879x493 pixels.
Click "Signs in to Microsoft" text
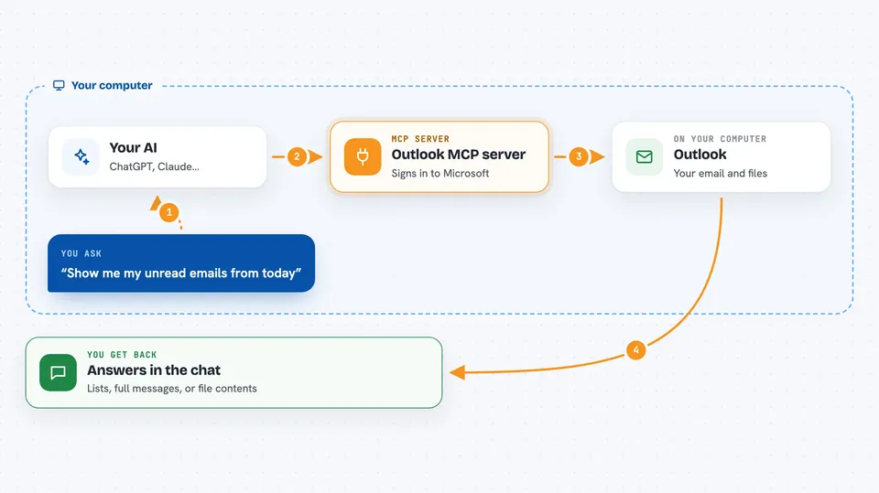tap(440, 173)
